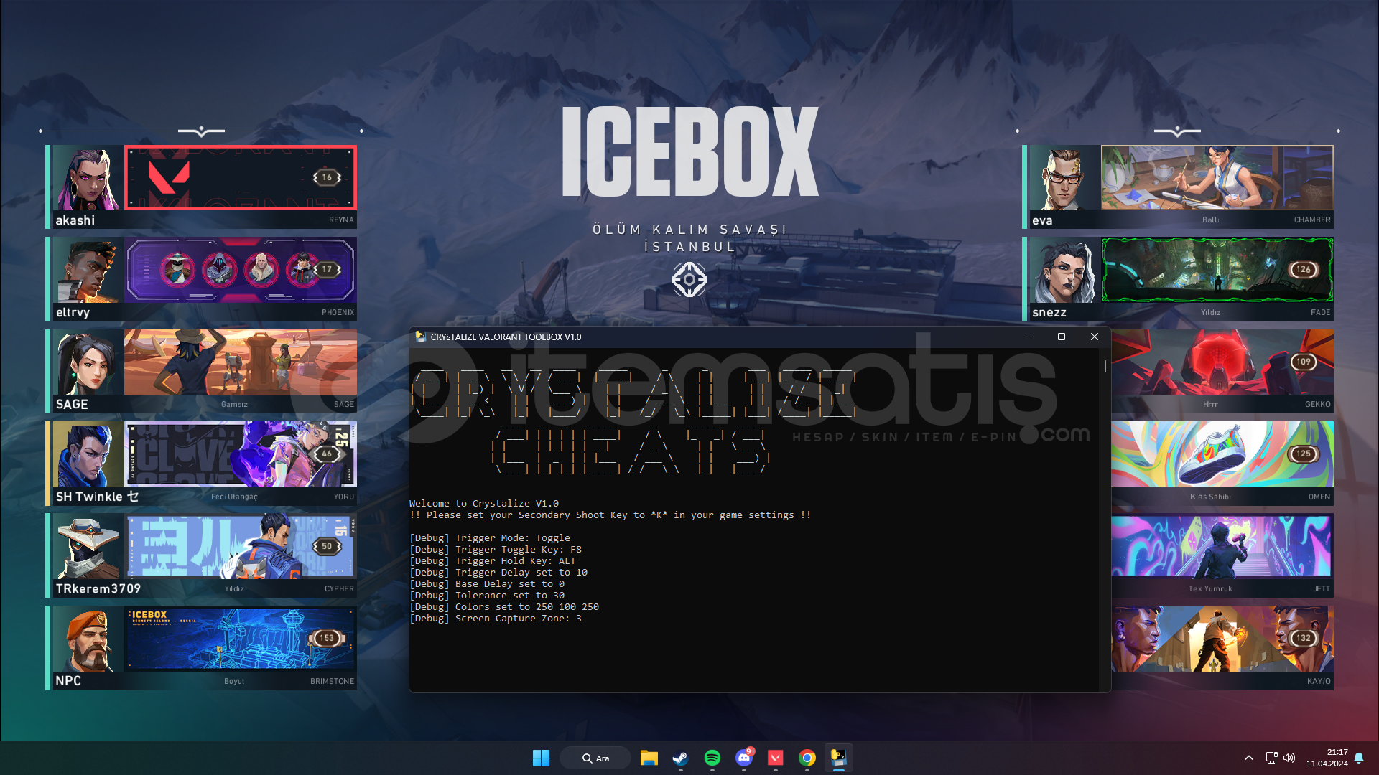Image resolution: width=1379 pixels, height=775 pixels.
Task: Switch to Valorant via its taskbar icon
Action: point(775,758)
